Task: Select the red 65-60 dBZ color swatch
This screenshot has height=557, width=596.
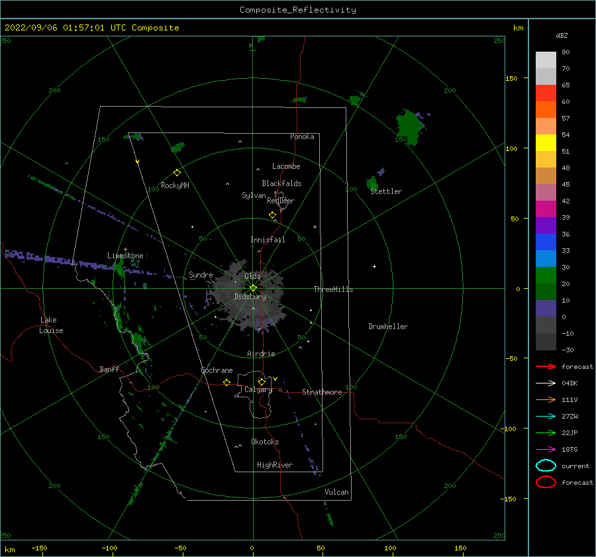Action: [x=546, y=93]
